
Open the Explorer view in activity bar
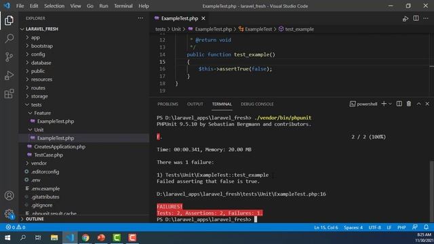pos(9,20)
